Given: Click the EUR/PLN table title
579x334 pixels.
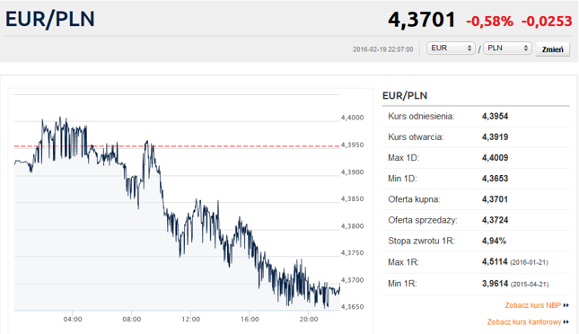Looking at the screenshot, I should tap(405, 96).
